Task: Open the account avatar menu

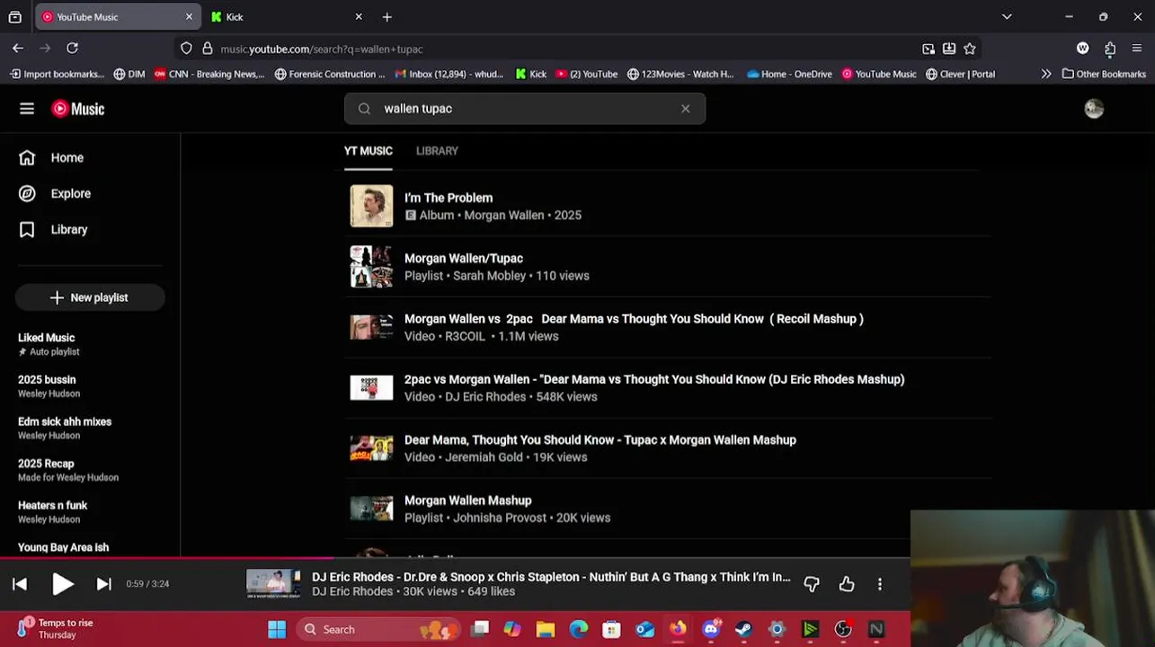Action: click(1094, 109)
